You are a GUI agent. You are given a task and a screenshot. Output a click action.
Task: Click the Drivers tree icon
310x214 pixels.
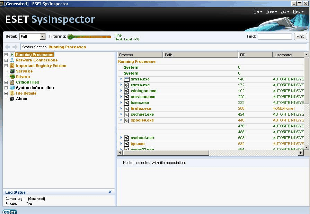pos(12,77)
